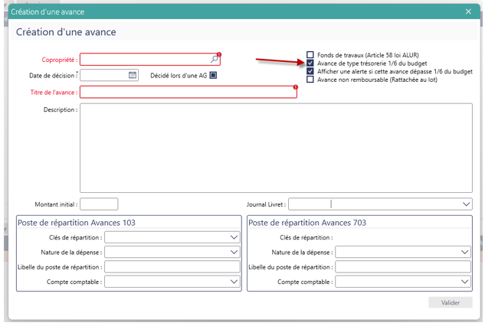Open the calendar picker for Date de décision
Screen dimensions: 495x326
coord(133,75)
